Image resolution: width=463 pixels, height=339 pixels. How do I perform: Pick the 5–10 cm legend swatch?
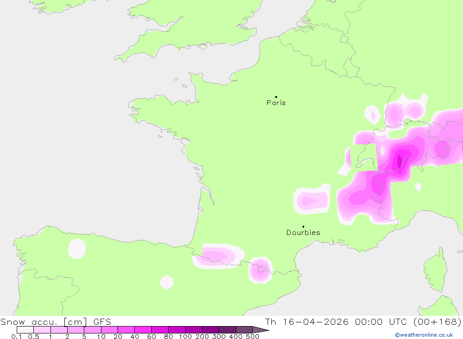point(93,330)
